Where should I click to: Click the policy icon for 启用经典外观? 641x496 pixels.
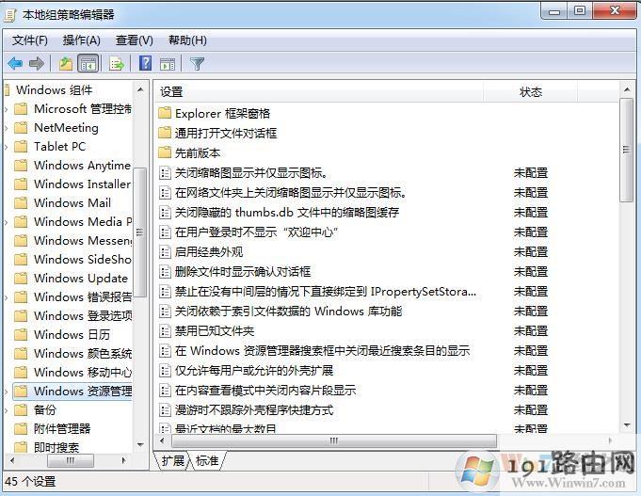[165, 251]
